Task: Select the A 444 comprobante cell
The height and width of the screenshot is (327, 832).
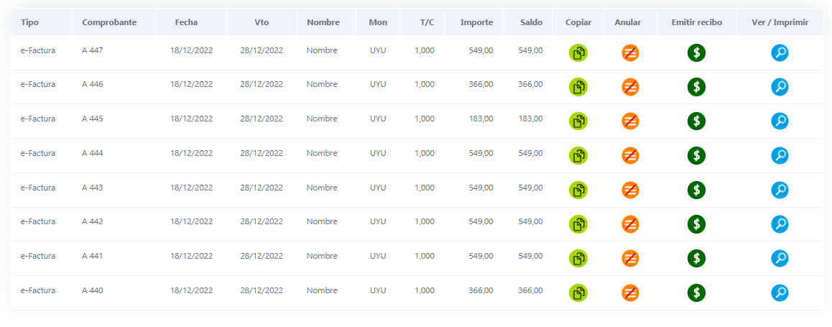Action: tap(93, 153)
